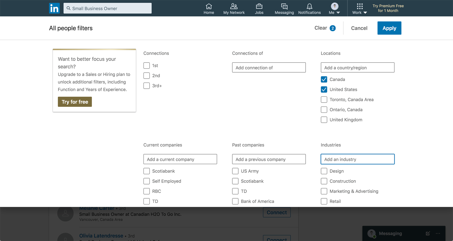Open Olivia Latendresse's profile
The image size is (453, 241).
101,236
